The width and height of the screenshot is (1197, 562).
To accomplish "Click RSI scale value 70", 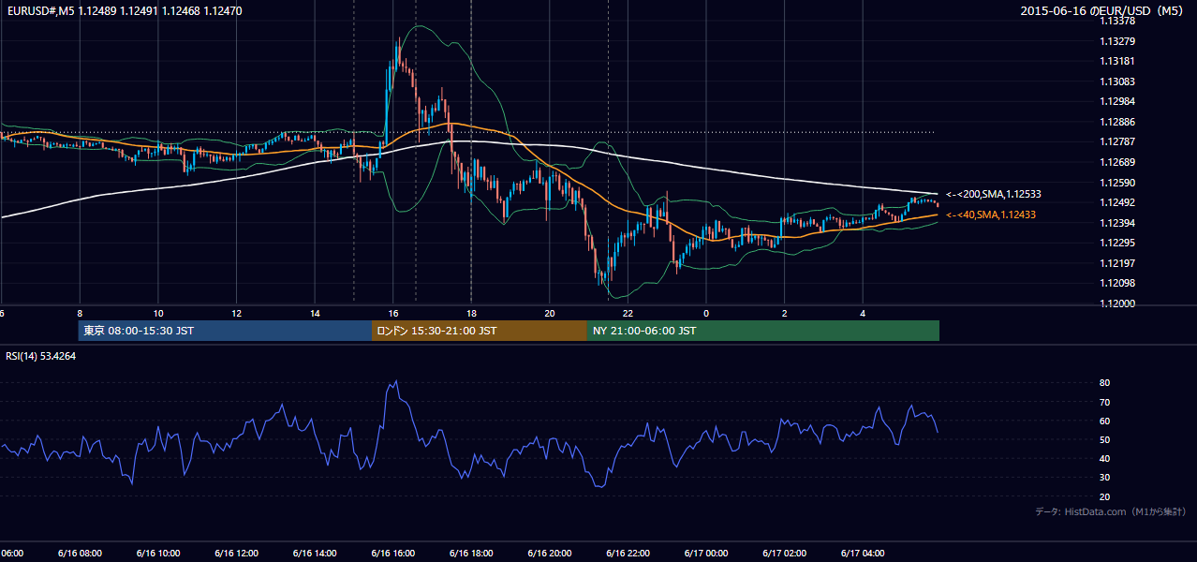I will coord(1104,402).
